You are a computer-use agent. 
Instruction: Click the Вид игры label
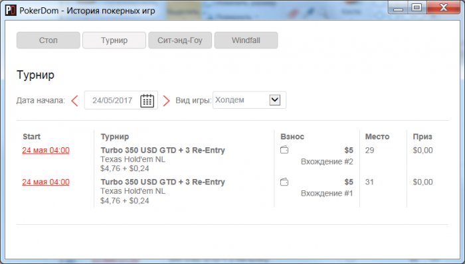coord(193,100)
